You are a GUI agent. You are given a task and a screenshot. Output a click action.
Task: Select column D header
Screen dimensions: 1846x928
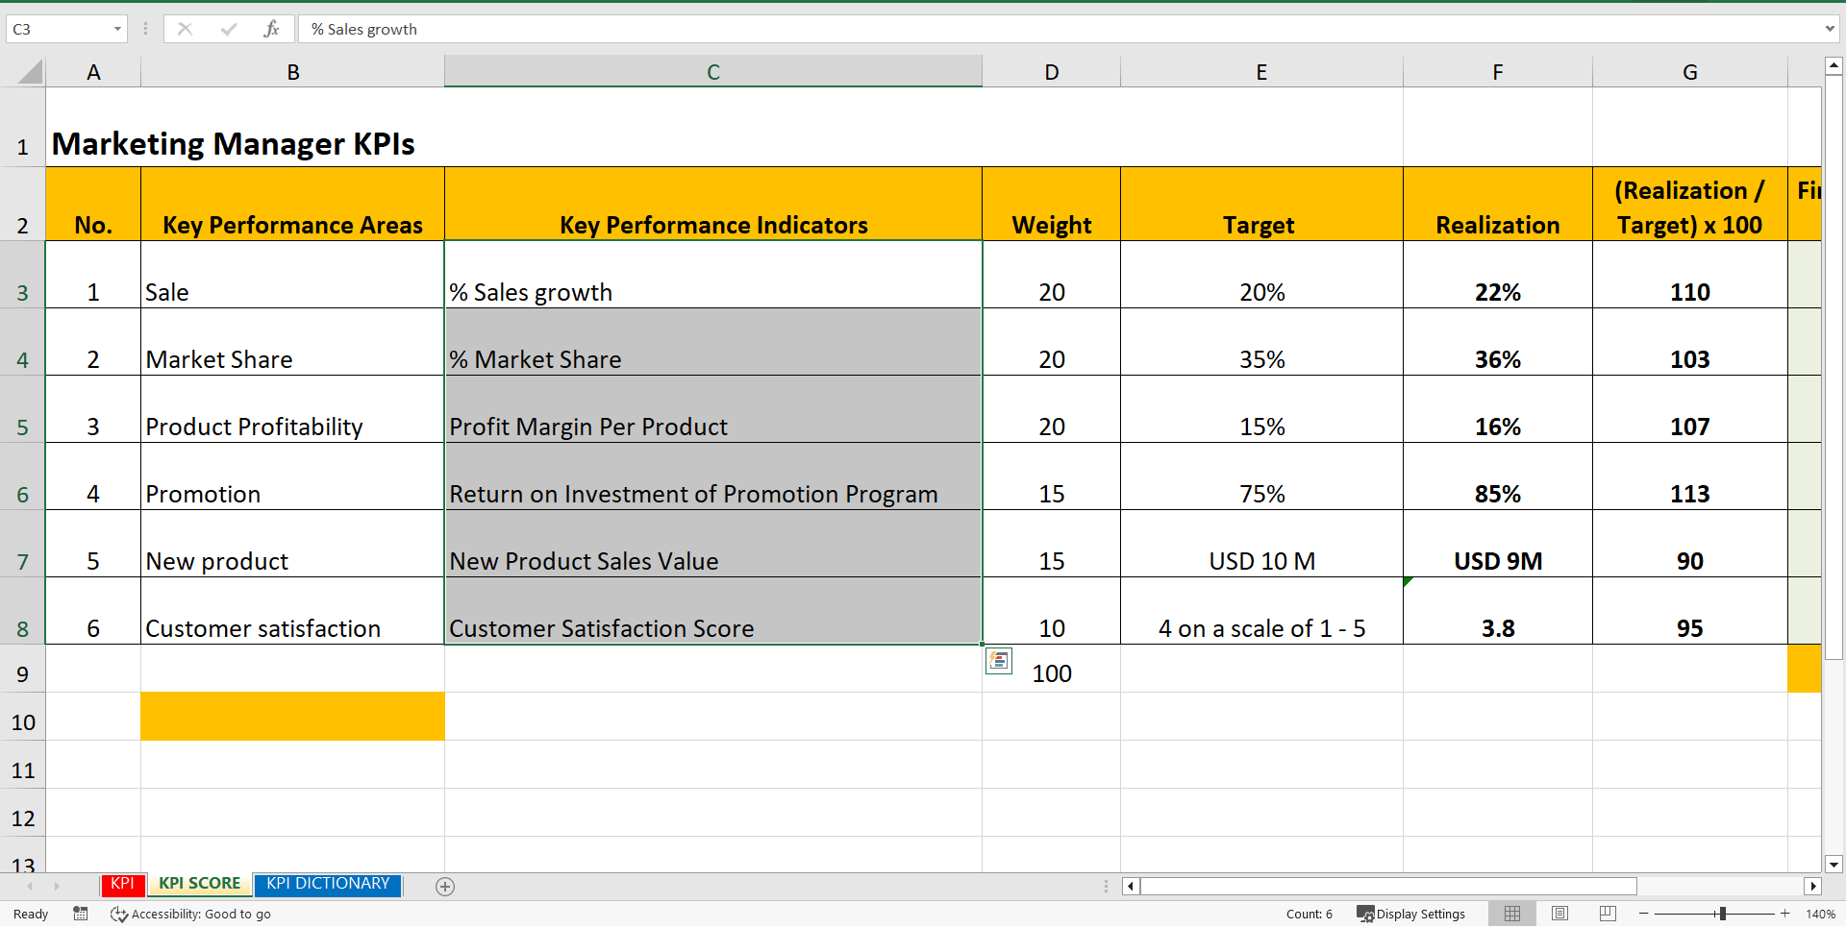pos(1051,72)
